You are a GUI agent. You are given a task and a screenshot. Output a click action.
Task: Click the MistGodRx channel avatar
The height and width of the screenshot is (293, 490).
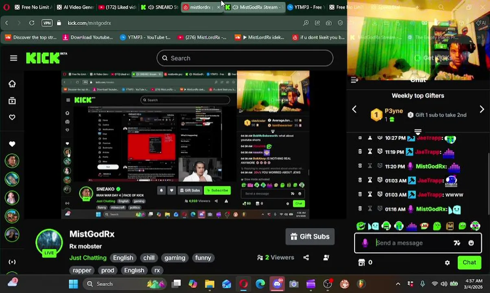pyautogui.click(x=49, y=243)
